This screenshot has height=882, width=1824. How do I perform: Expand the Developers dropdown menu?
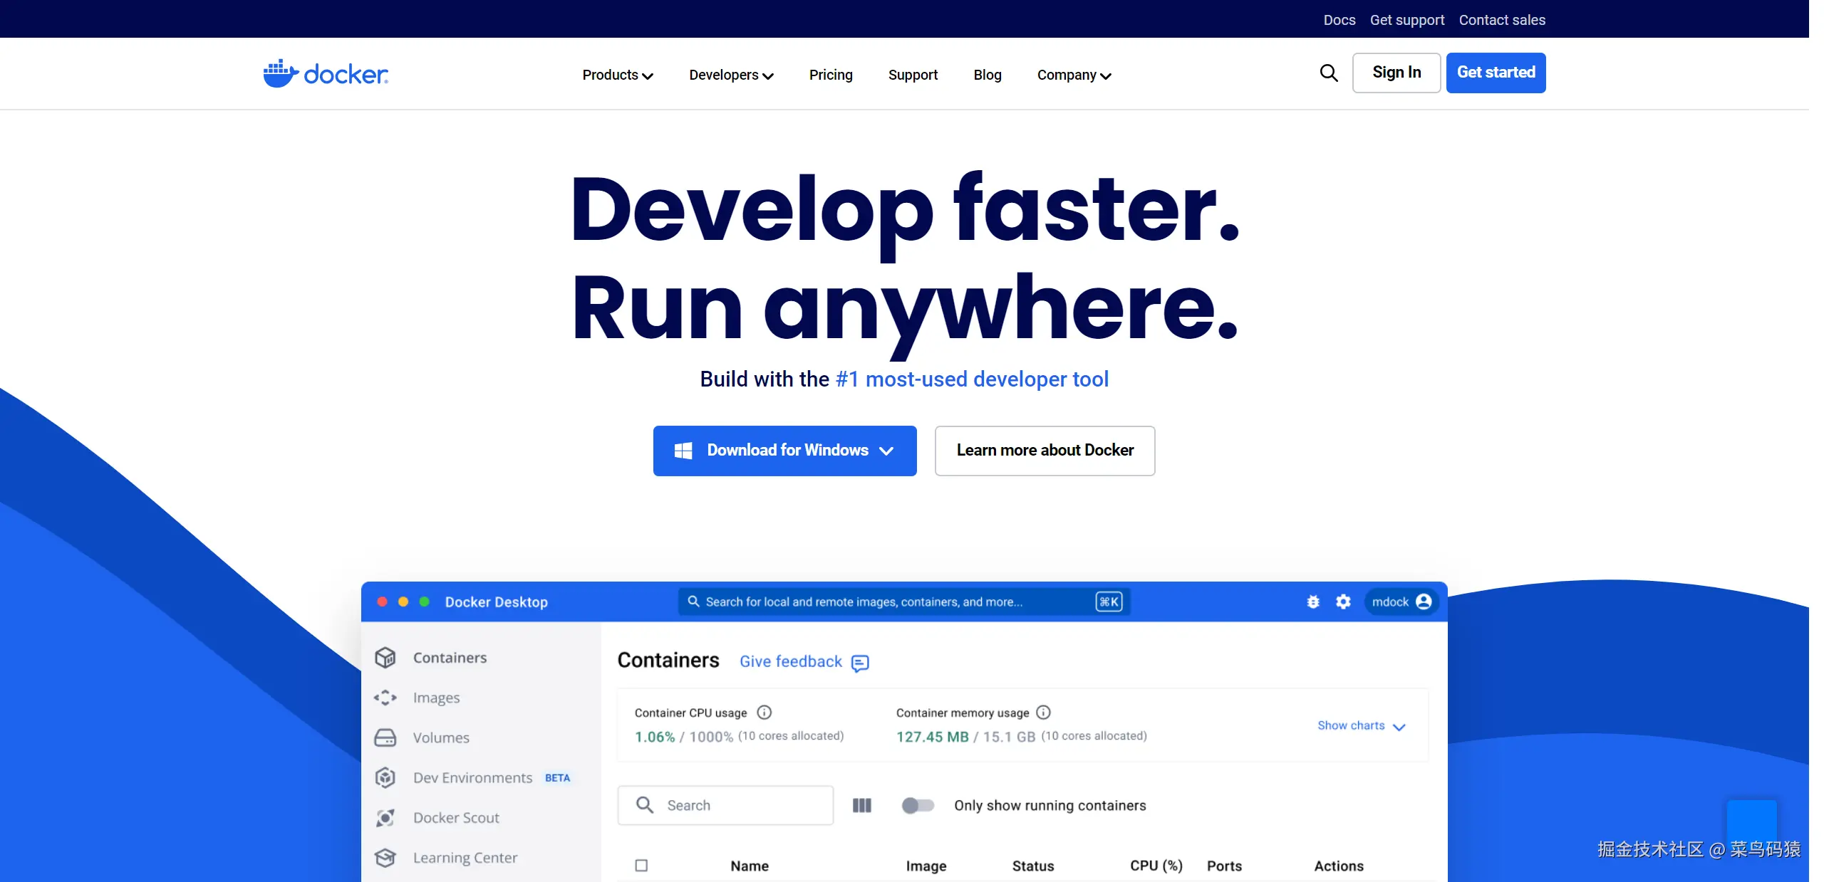tap(731, 75)
